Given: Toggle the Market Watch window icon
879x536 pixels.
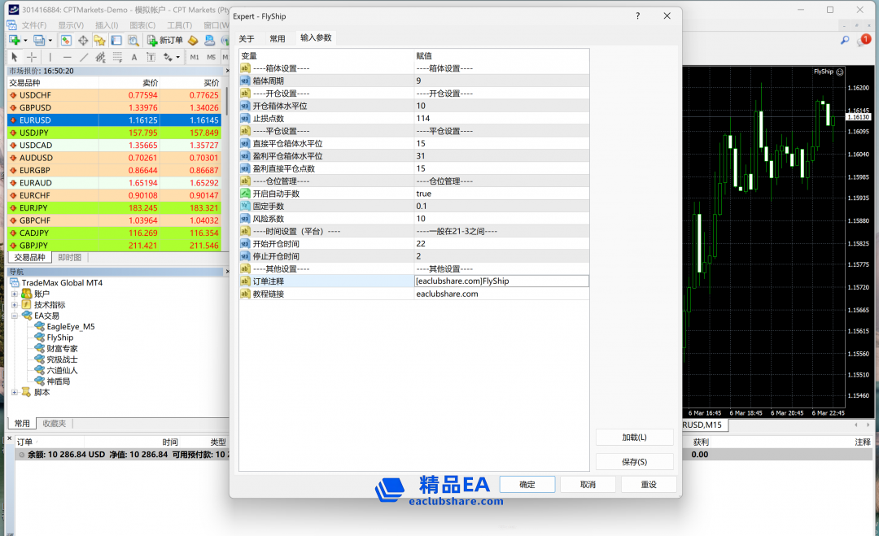Looking at the screenshot, I should (x=66, y=40).
